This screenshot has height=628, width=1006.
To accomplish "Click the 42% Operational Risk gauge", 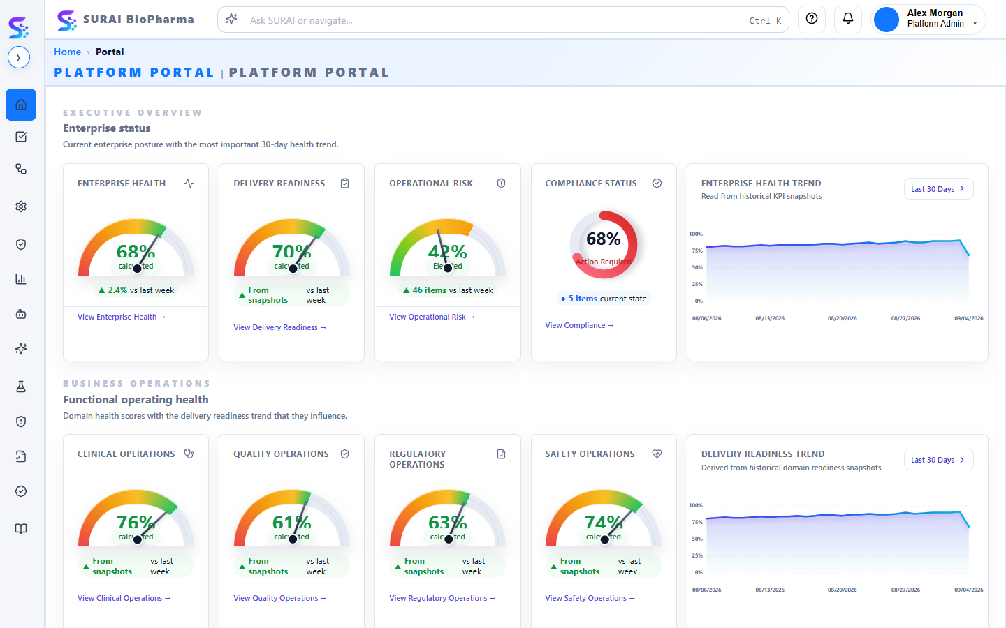I will click(x=448, y=248).
